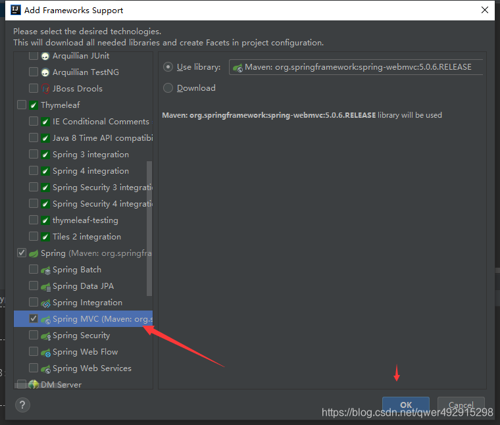Screen dimensions: 500x425
Task: Open the Use library Maven dropdown
Action: click(356, 67)
